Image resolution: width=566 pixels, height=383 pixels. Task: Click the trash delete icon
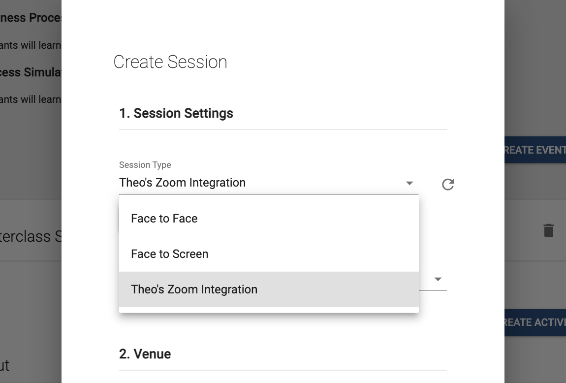click(x=550, y=230)
